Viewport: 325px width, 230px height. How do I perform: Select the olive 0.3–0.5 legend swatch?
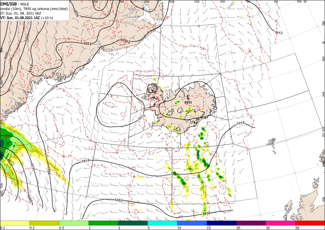pos(44,223)
